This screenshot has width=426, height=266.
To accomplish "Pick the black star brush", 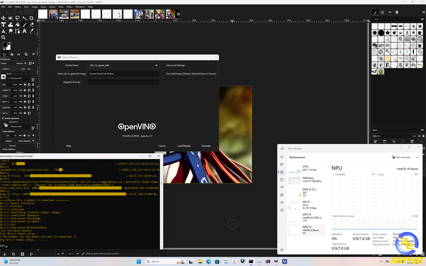I will 388,33.
